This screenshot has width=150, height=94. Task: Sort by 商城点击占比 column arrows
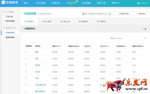point(79,46)
